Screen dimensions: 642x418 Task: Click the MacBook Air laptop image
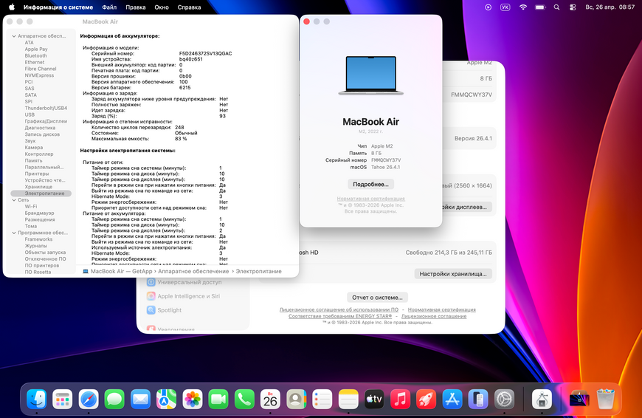pos(371,75)
